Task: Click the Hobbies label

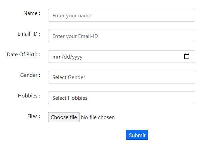Action: click(29, 96)
